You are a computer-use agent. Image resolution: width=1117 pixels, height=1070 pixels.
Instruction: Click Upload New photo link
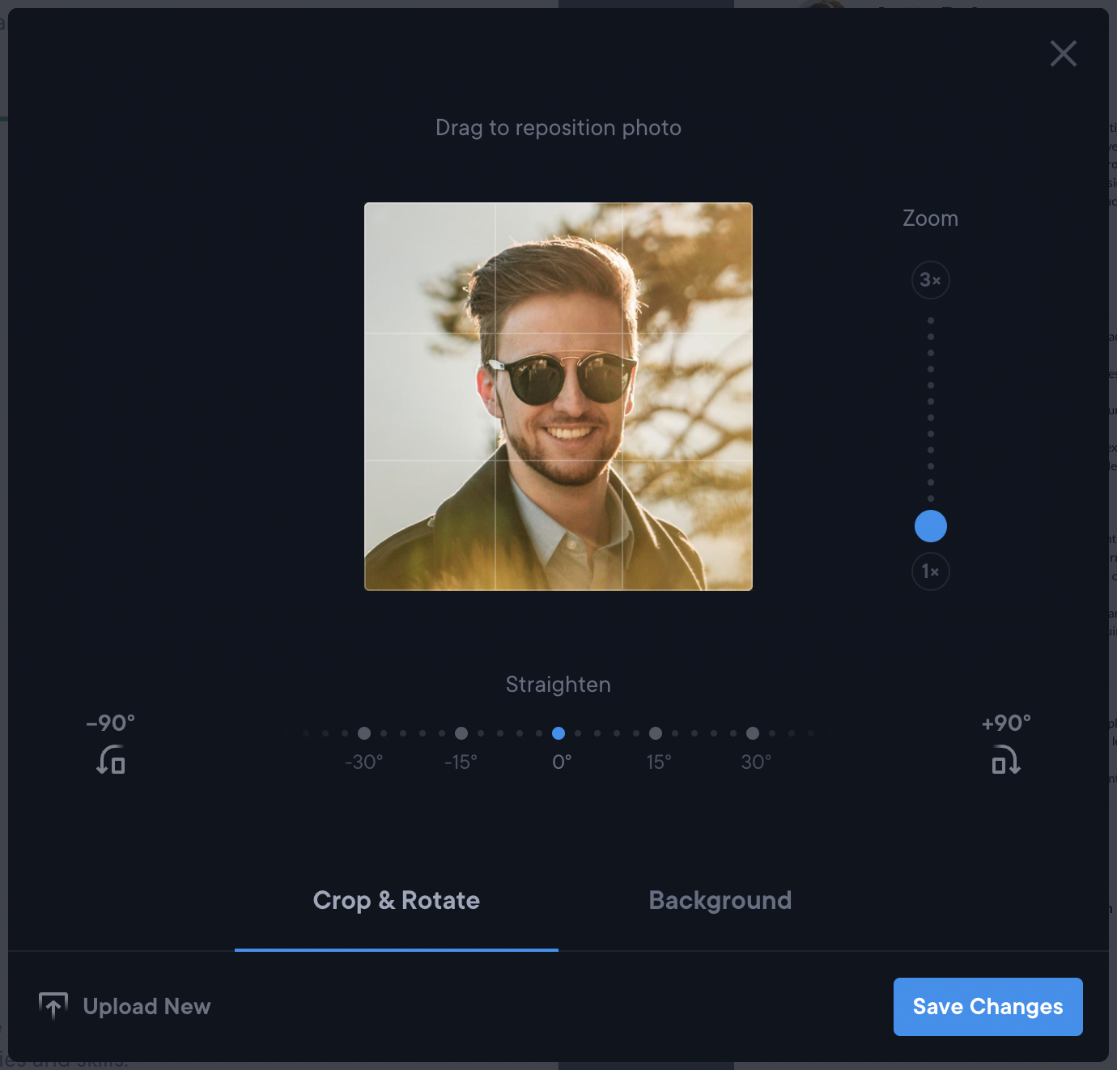click(x=147, y=1006)
